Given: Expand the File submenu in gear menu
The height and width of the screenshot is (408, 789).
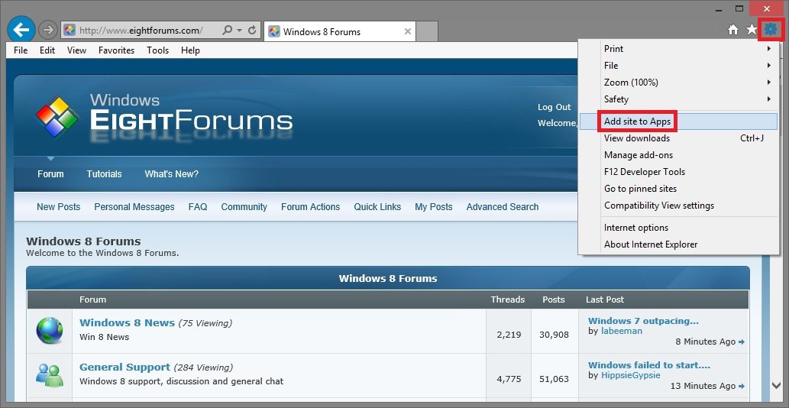Looking at the screenshot, I should point(678,66).
